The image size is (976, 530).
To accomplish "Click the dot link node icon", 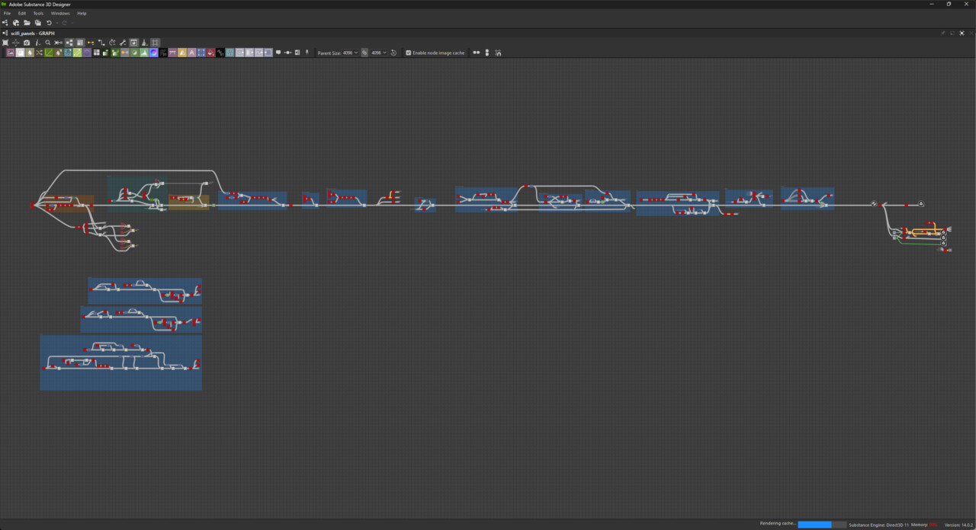I will click(287, 53).
